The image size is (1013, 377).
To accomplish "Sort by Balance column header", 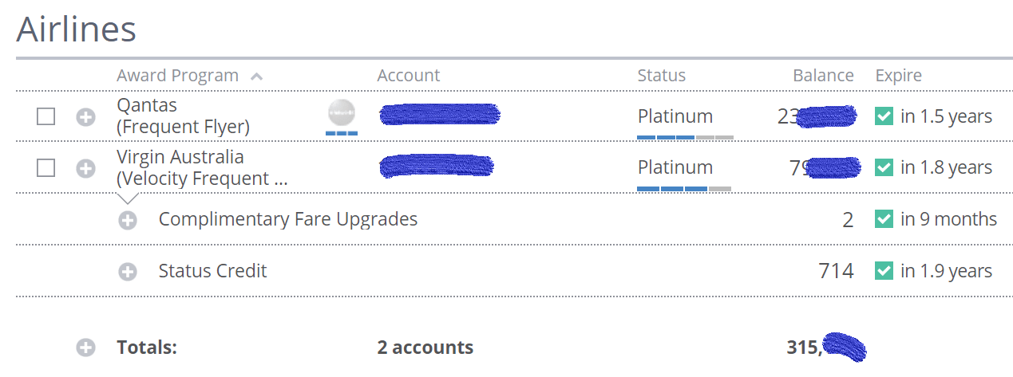I will [823, 76].
